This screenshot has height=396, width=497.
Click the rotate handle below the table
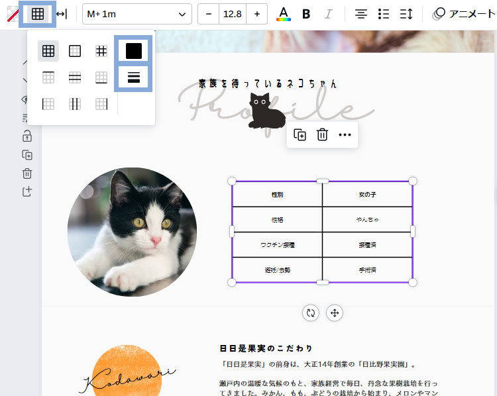click(x=311, y=313)
